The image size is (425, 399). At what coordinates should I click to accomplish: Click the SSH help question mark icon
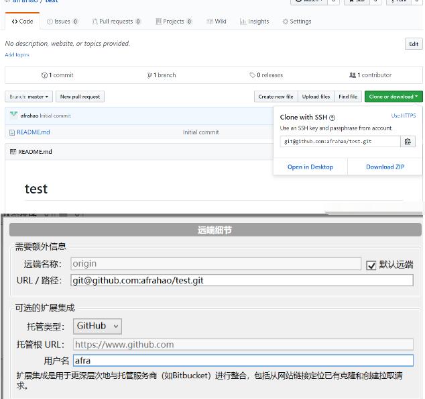332,118
